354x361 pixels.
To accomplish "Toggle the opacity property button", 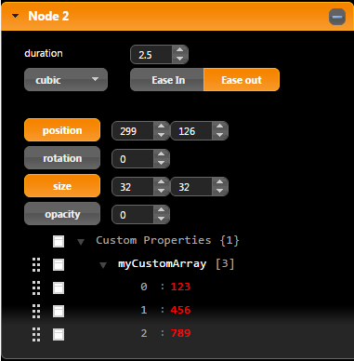I will [x=62, y=214].
